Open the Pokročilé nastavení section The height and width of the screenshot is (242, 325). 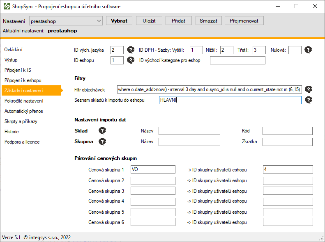[x=24, y=101]
